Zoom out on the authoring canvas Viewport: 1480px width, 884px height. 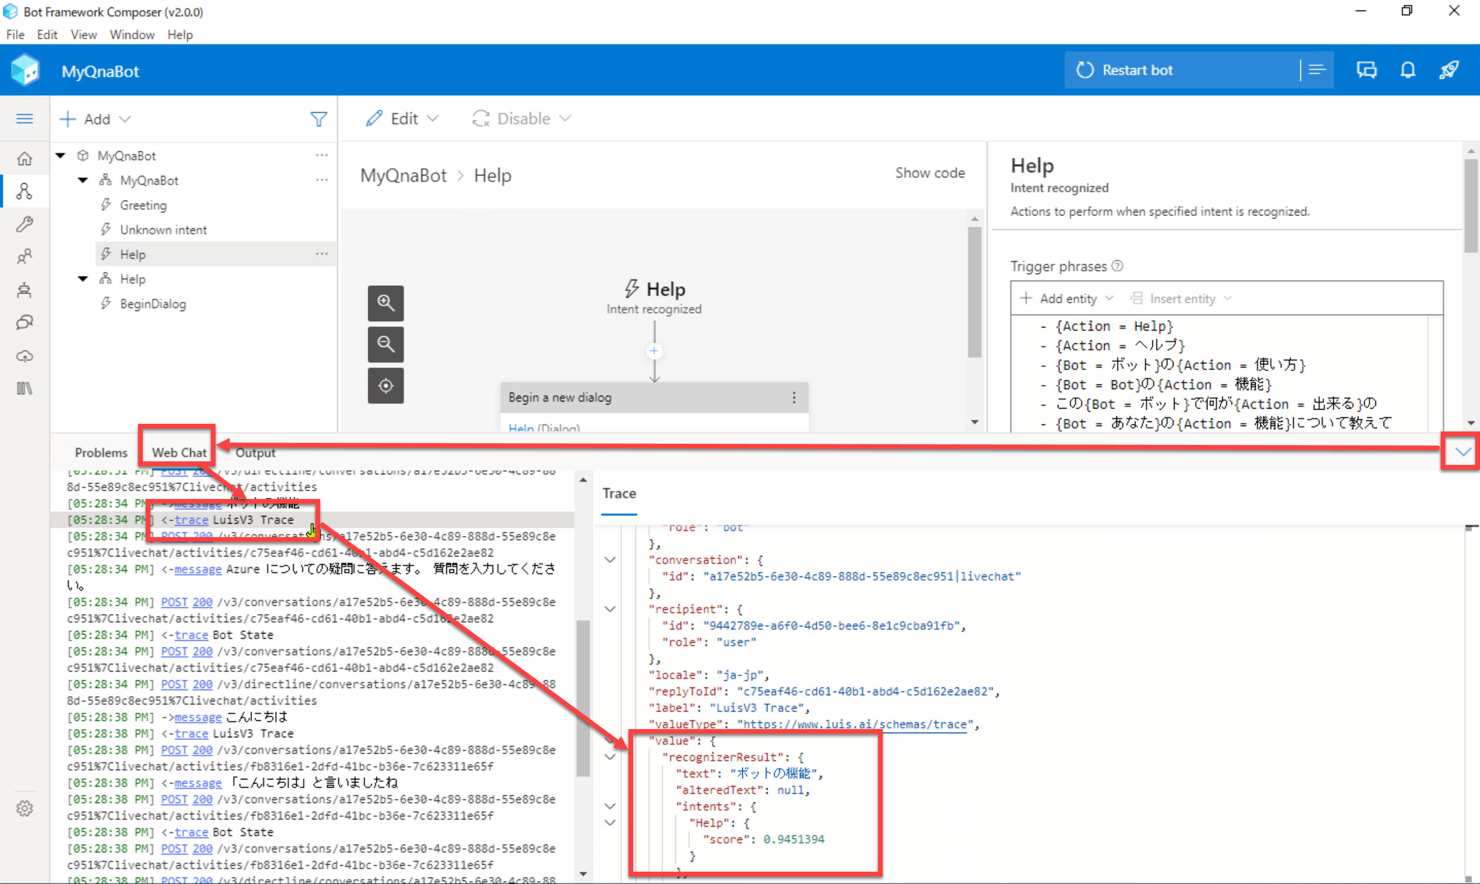(385, 345)
